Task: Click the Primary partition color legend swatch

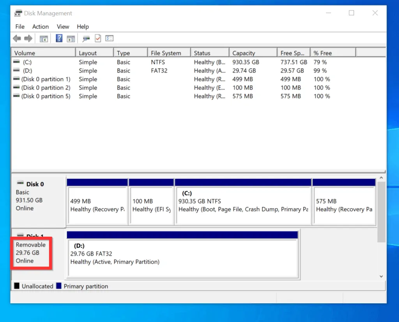Action: 60,286
